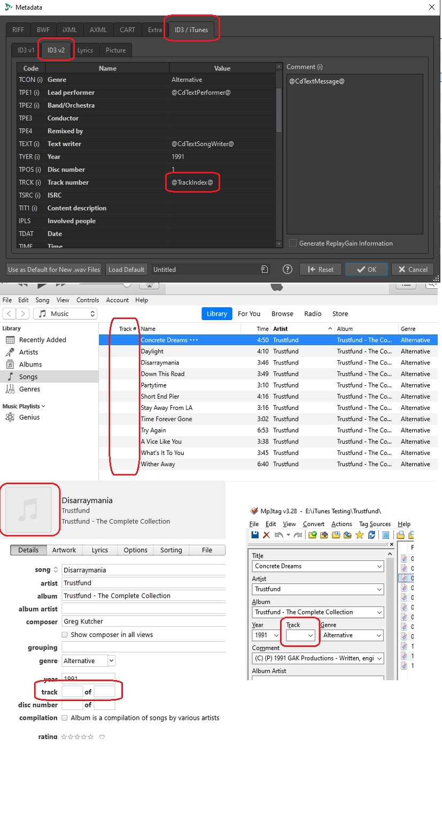This screenshot has width=442, height=822.
Task: Switch to ID3 v1 tab
Action: click(26, 50)
